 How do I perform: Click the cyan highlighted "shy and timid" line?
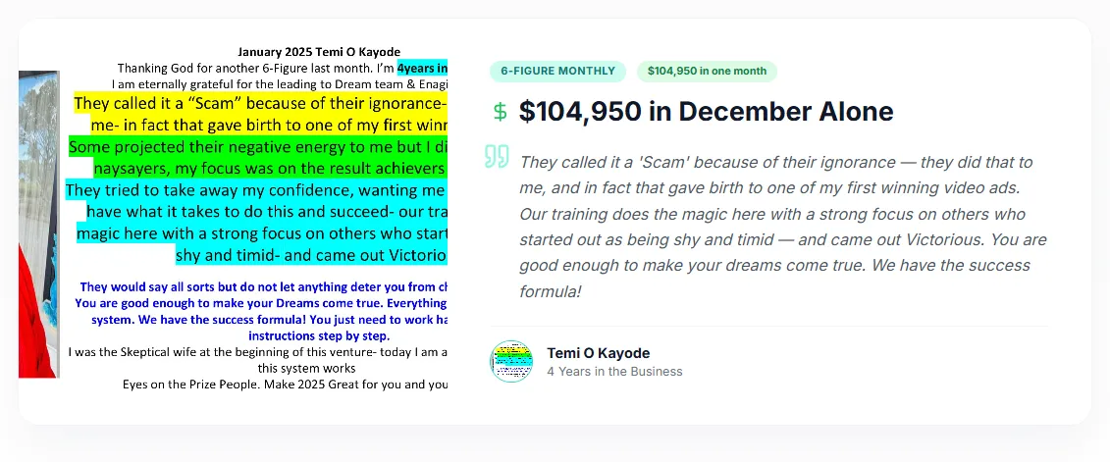(311, 255)
